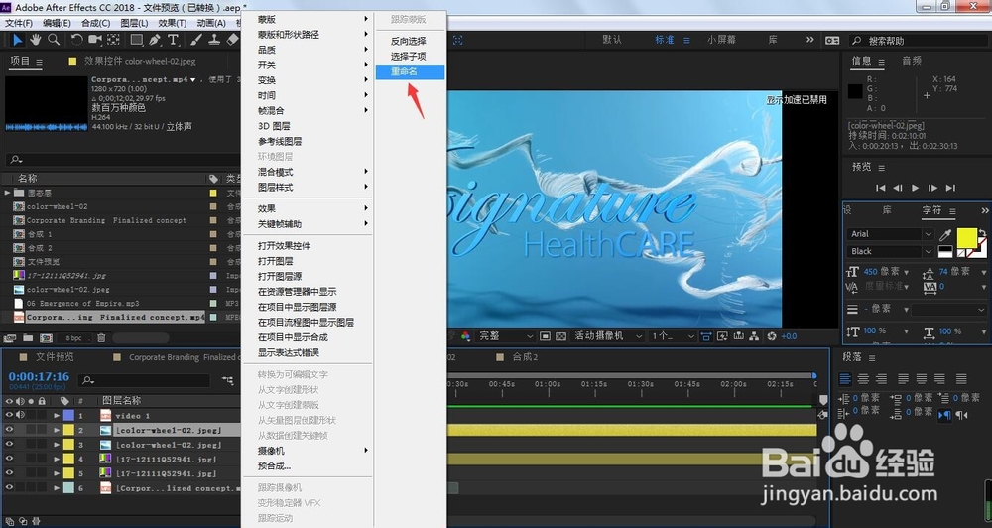Viewport: 992px width, 528px height.
Task: Switch to the 默认 workspace
Action: coord(612,40)
